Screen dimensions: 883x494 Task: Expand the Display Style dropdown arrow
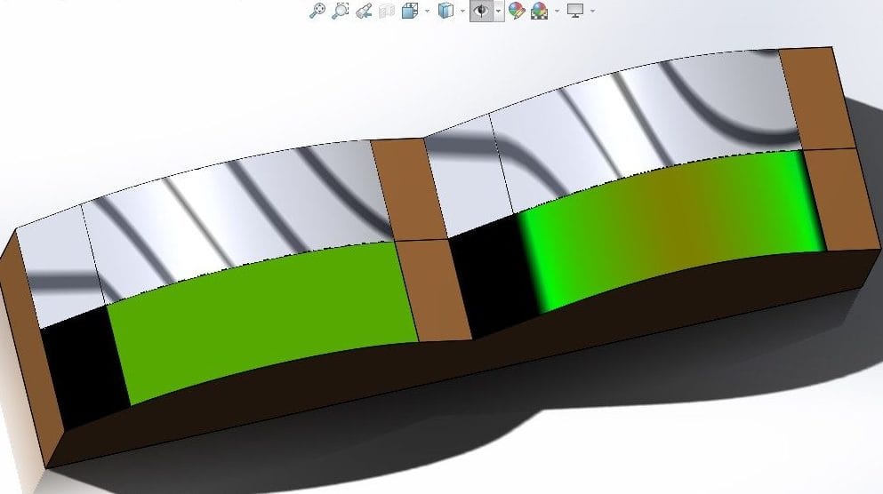coord(462,11)
